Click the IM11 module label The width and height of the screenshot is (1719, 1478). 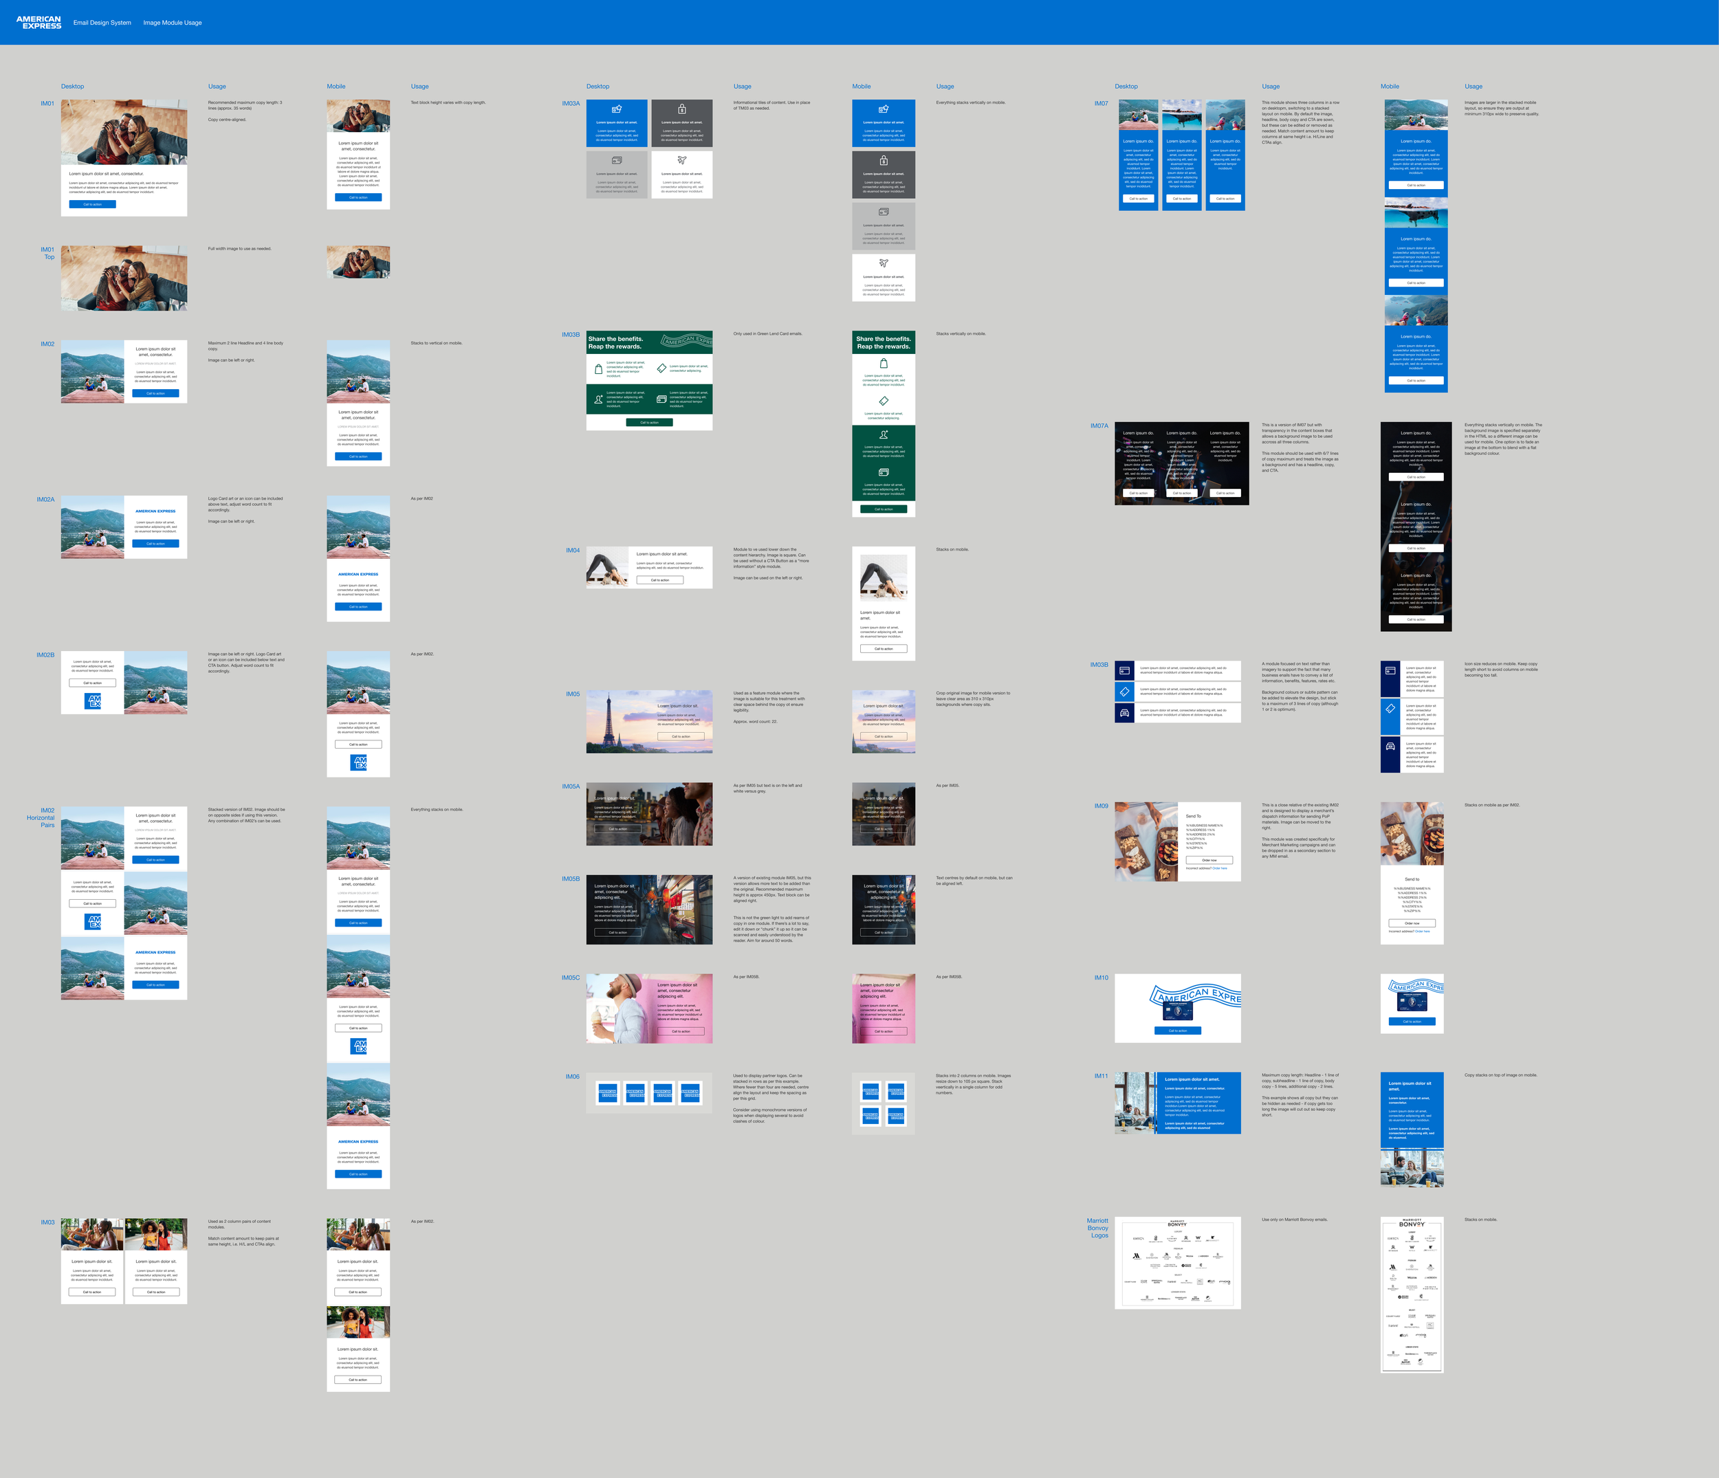pos(1101,1076)
